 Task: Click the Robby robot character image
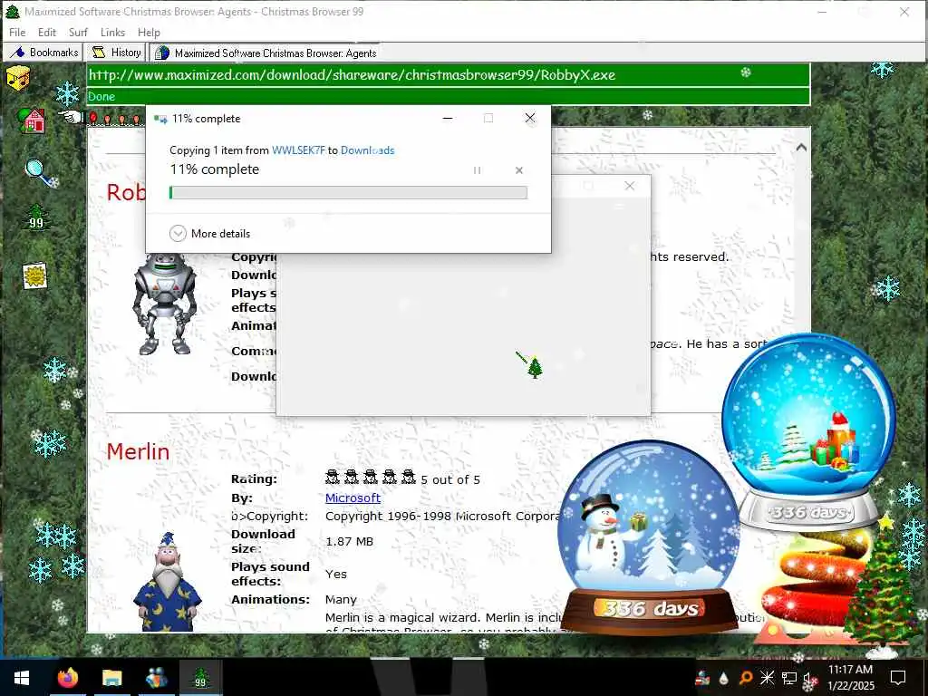point(164,304)
